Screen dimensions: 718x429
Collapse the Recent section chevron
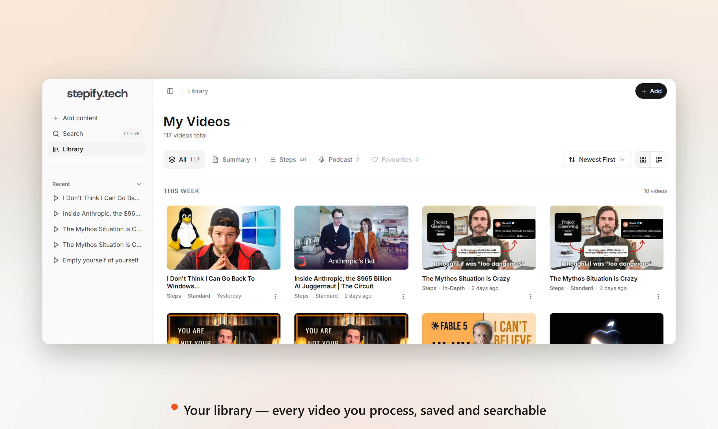click(139, 184)
